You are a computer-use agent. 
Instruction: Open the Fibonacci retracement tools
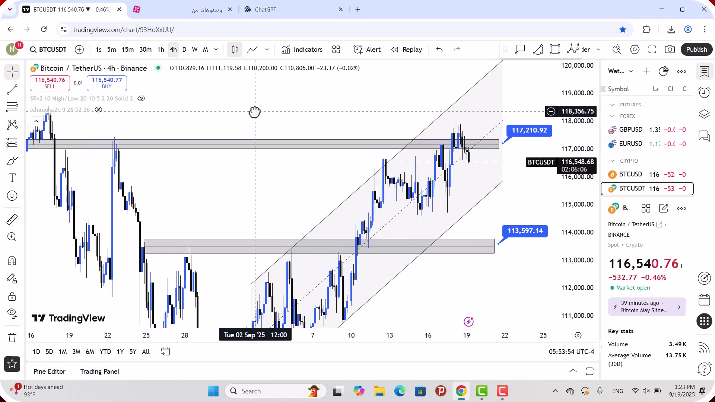point(12,107)
